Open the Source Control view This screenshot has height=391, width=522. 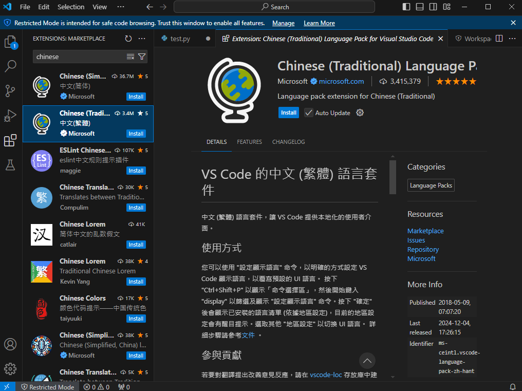10,90
